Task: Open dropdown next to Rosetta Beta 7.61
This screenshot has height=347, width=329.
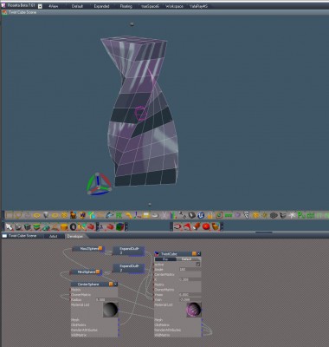Action: pos(40,6)
